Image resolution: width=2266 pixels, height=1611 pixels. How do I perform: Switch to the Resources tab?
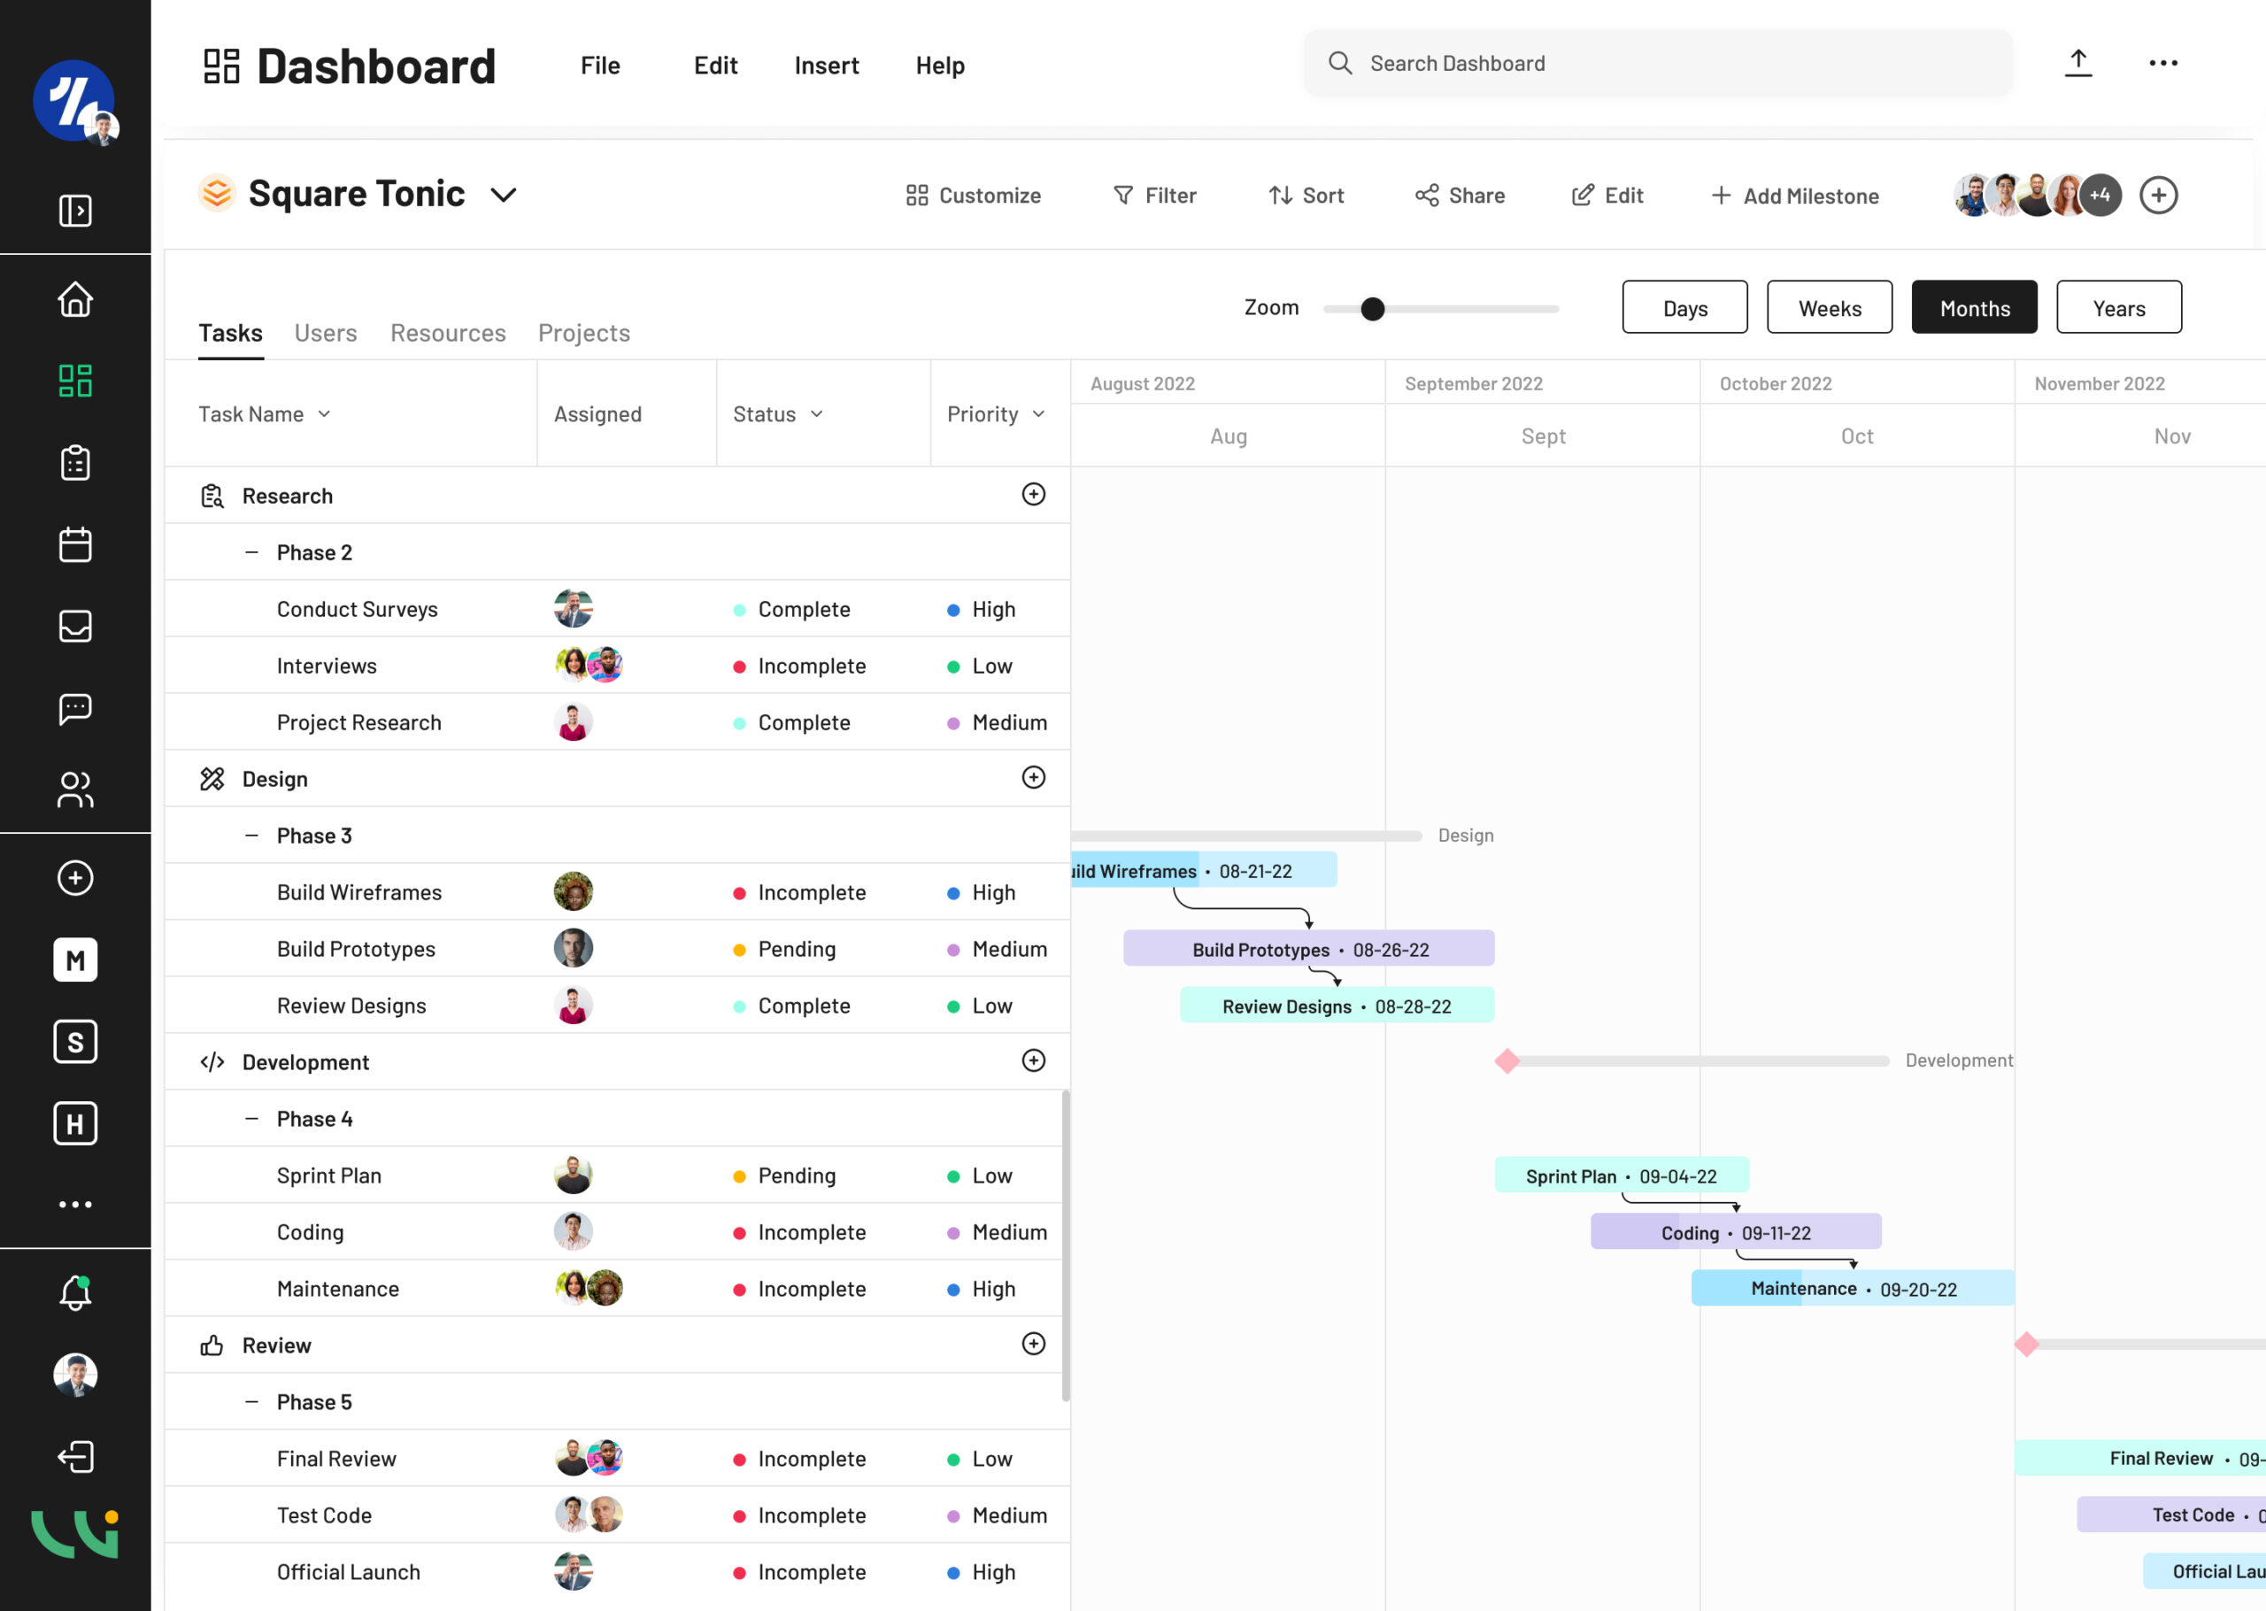click(x=447, y=332)
